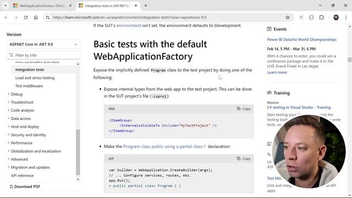The width and height of the screenshot is (352, 198).
Task: Bookmark this page with the star
Action: tap(288, 17)
